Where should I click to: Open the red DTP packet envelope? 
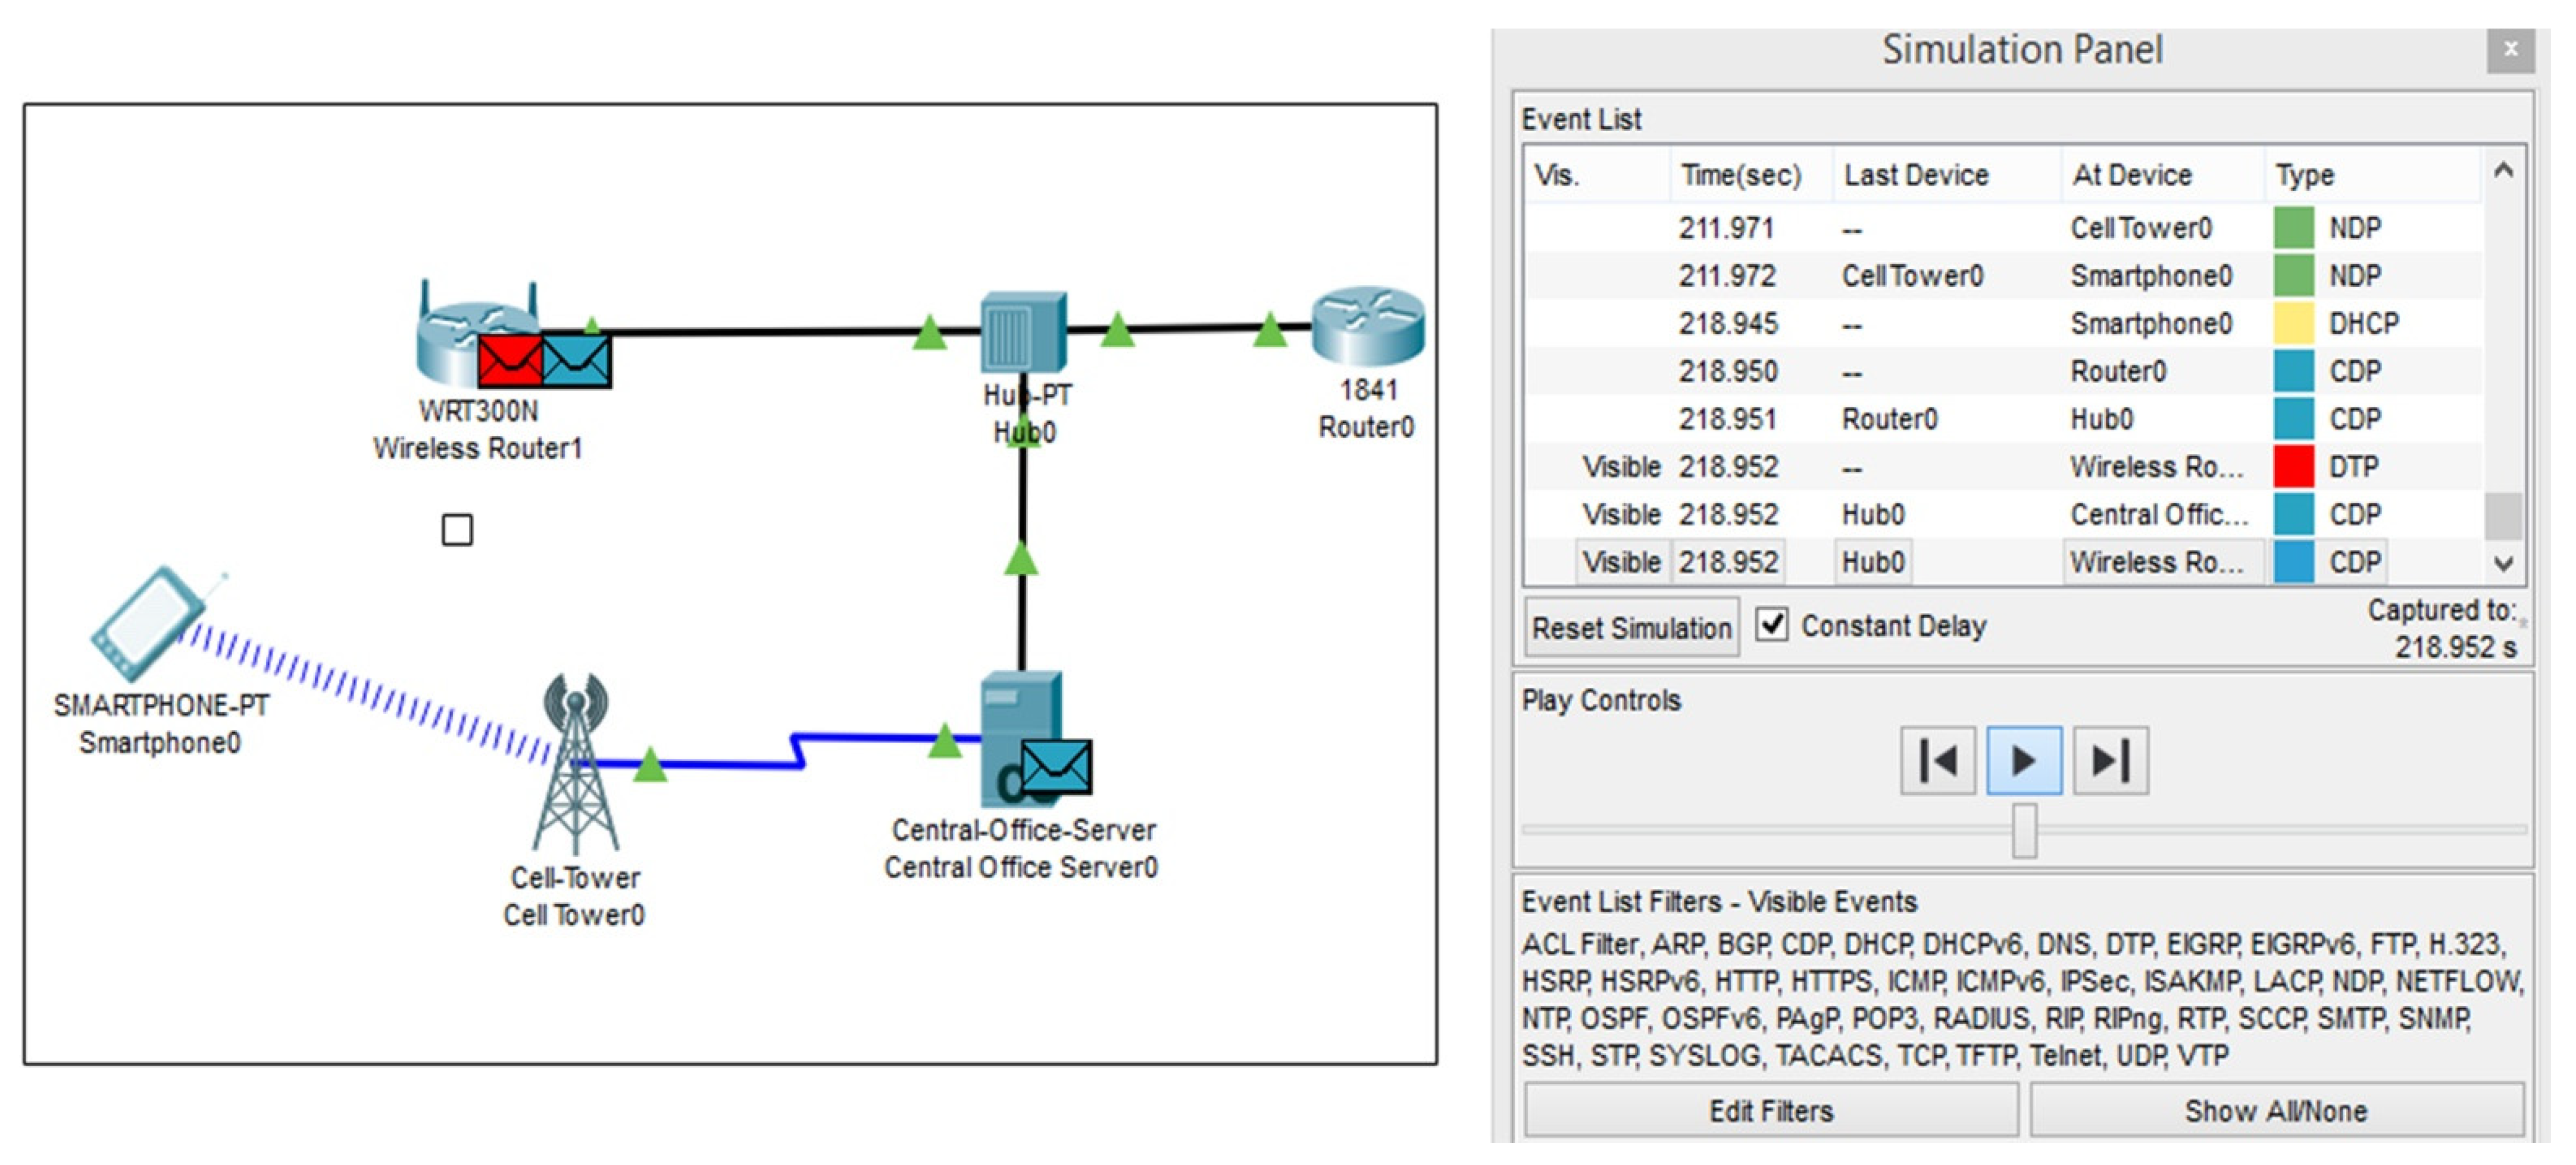click(510, 361)
